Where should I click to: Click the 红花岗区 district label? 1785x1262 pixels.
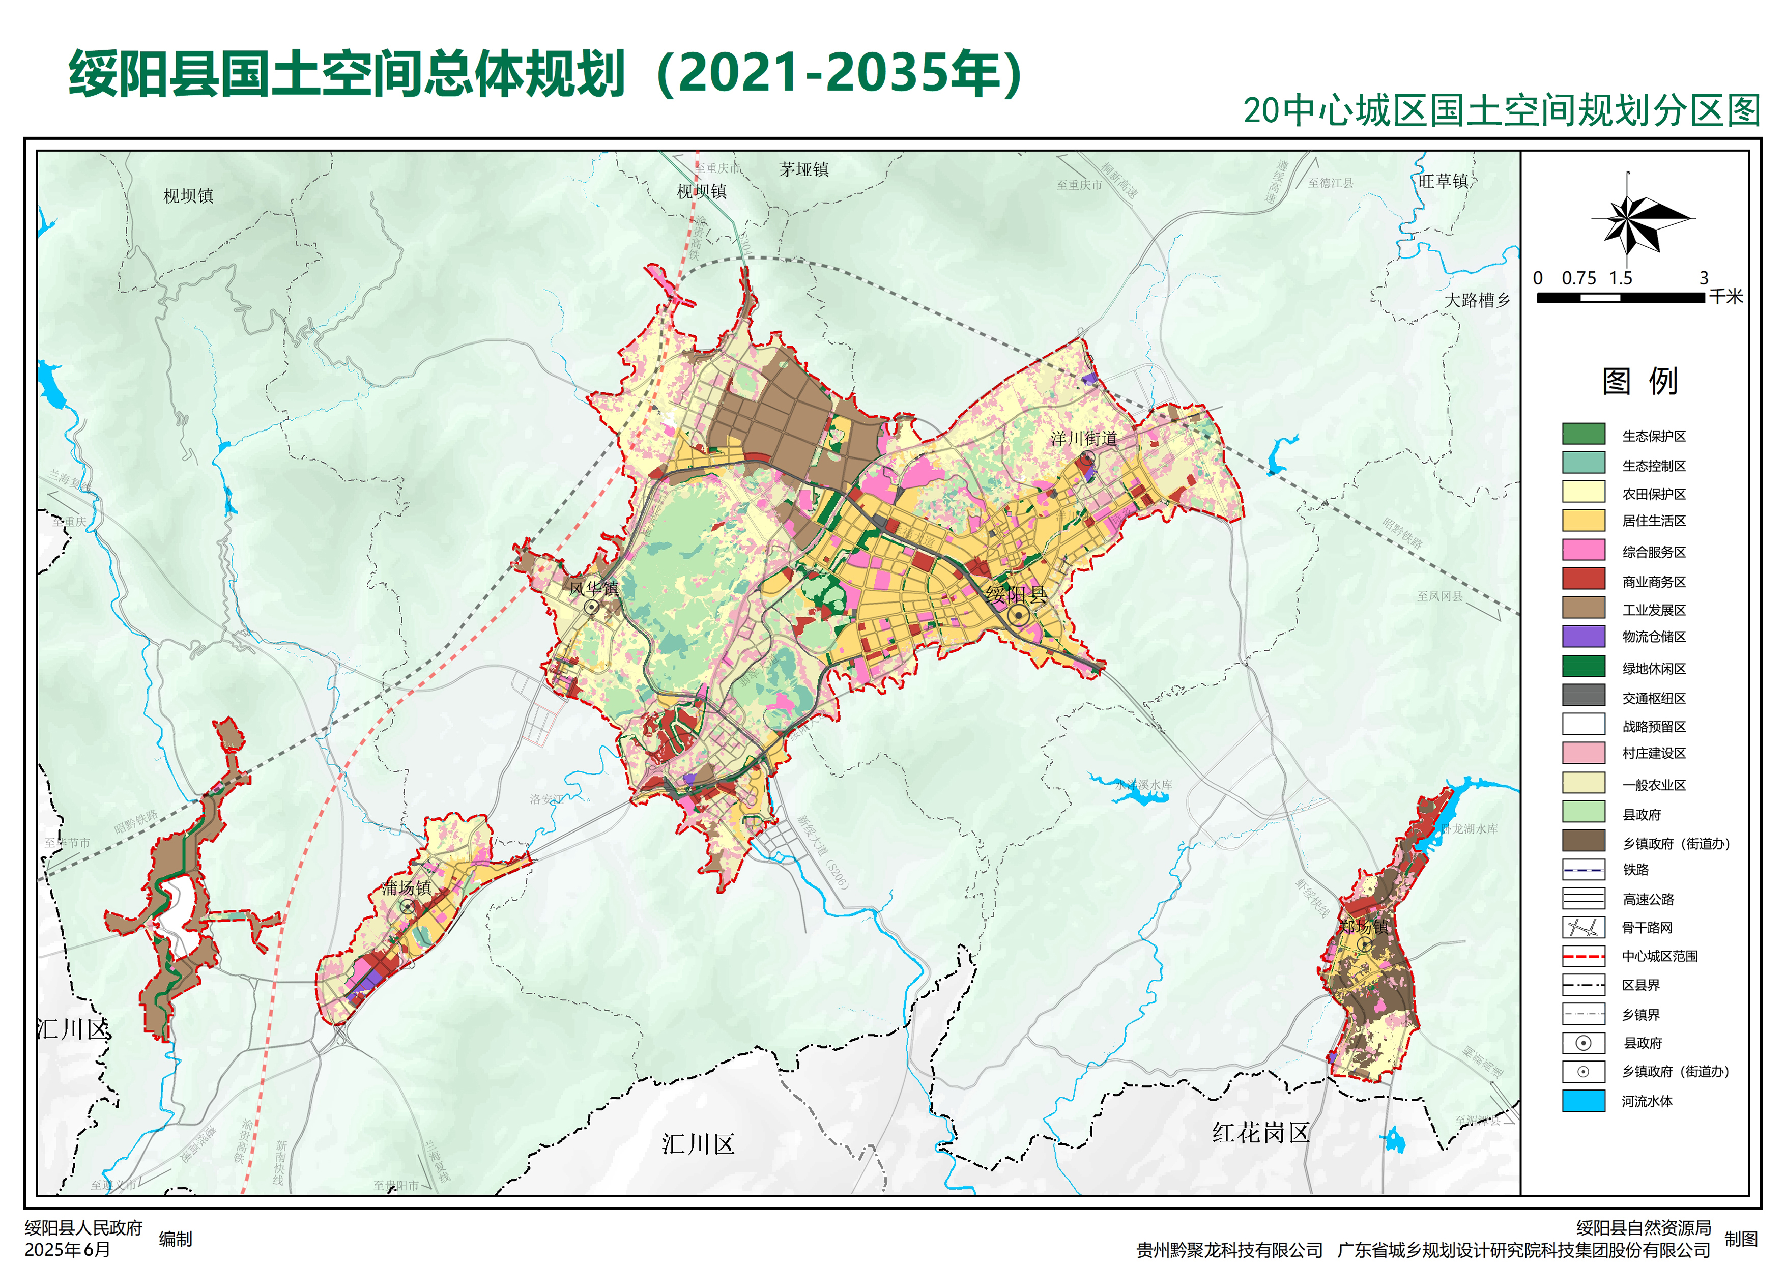tap(1260, 1132)
